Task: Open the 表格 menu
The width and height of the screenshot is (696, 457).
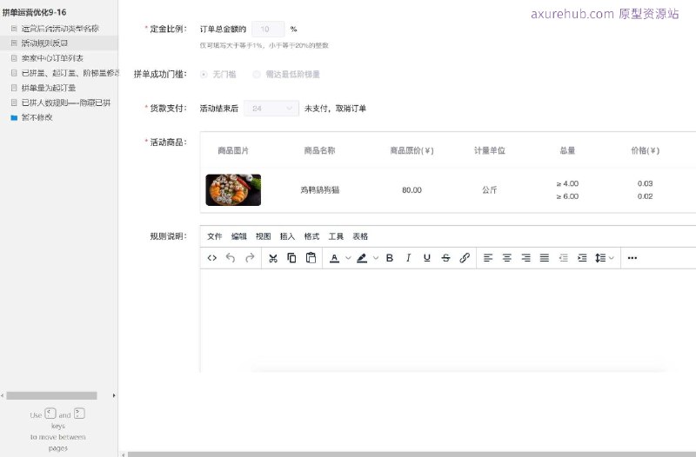Action: (x=360, y=236)
